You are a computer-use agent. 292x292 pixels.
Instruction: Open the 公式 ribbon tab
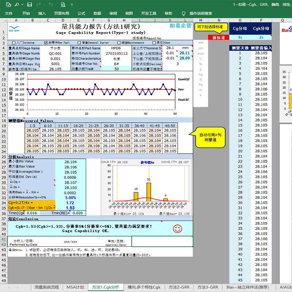tap(81, 14)
